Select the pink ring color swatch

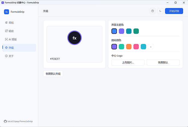136,47
